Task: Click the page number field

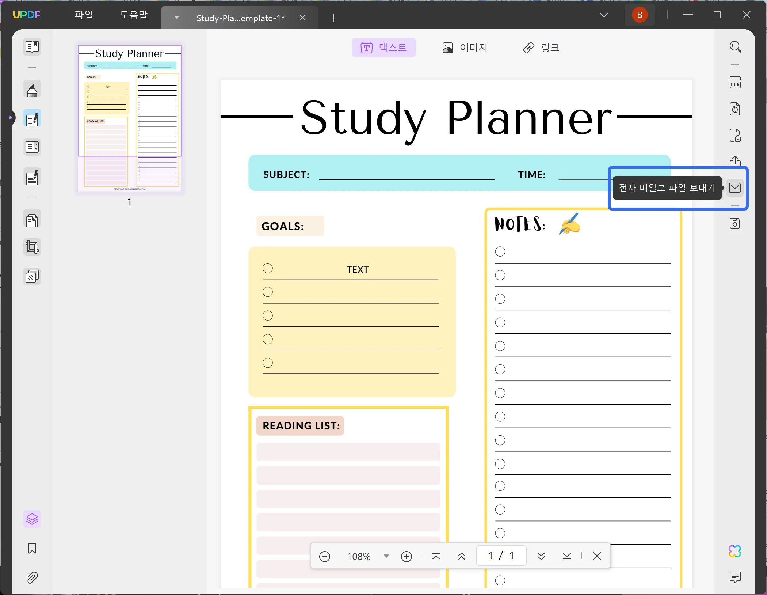Action: coord(501,556)
